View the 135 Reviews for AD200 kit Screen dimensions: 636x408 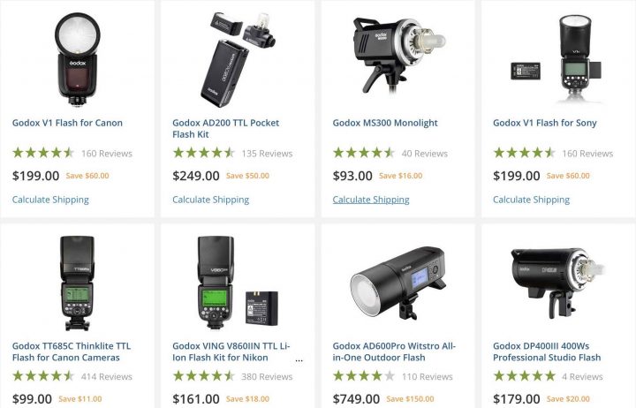(x=267, y=154)
